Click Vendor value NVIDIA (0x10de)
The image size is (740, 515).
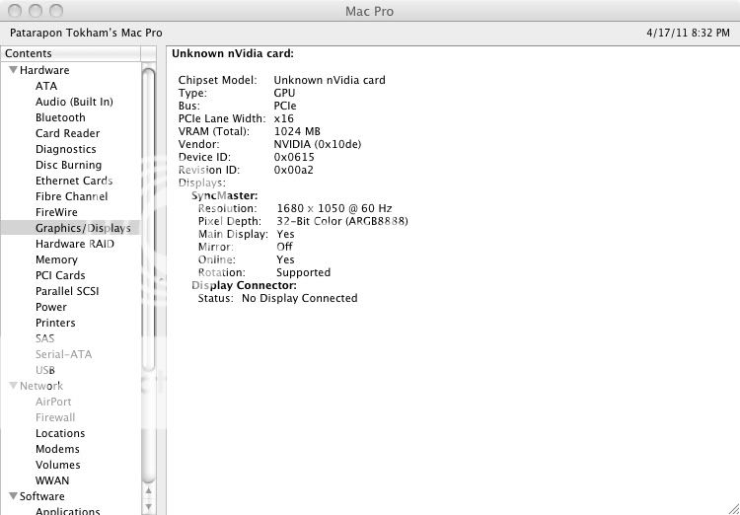(317, 144)
